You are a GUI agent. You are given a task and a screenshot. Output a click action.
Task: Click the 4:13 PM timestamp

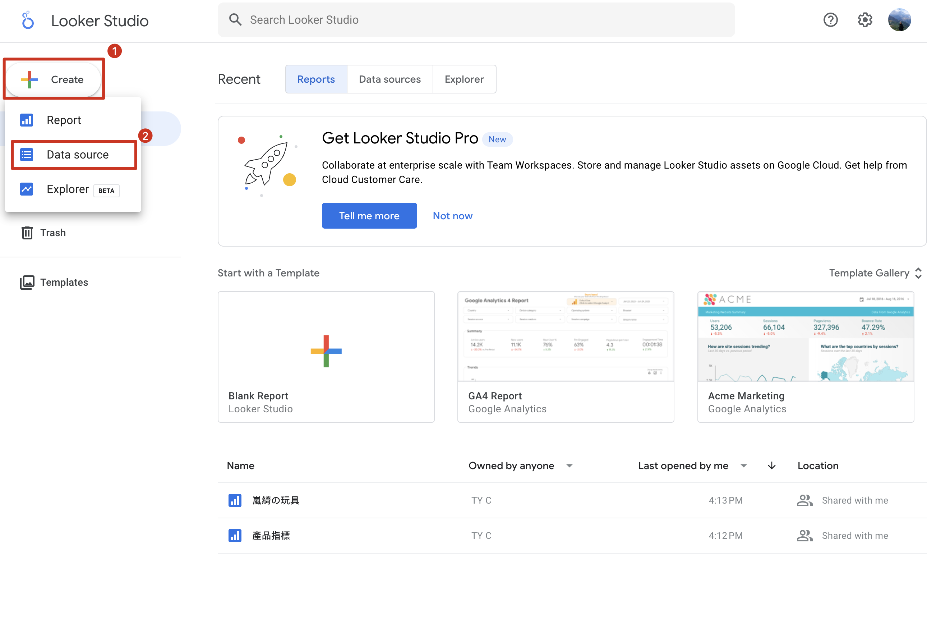[725, 500]
